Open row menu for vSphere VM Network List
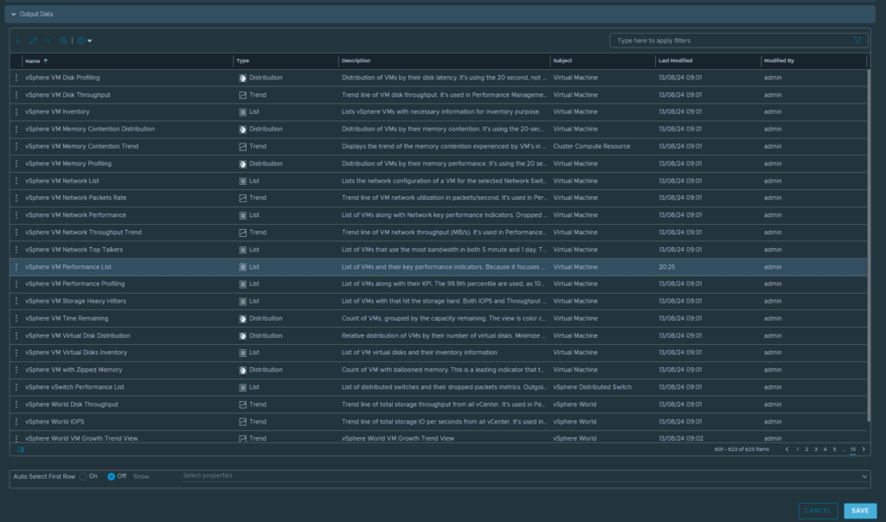 click(16, 181)
